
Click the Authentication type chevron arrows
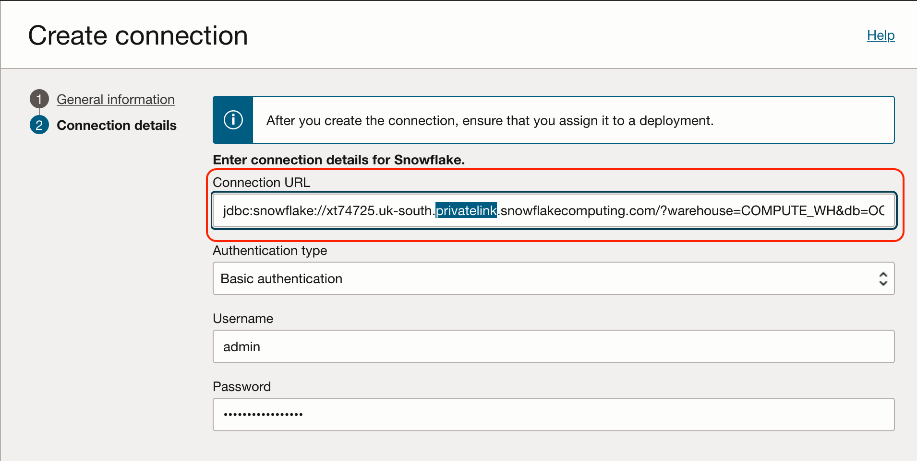[882, 278]
